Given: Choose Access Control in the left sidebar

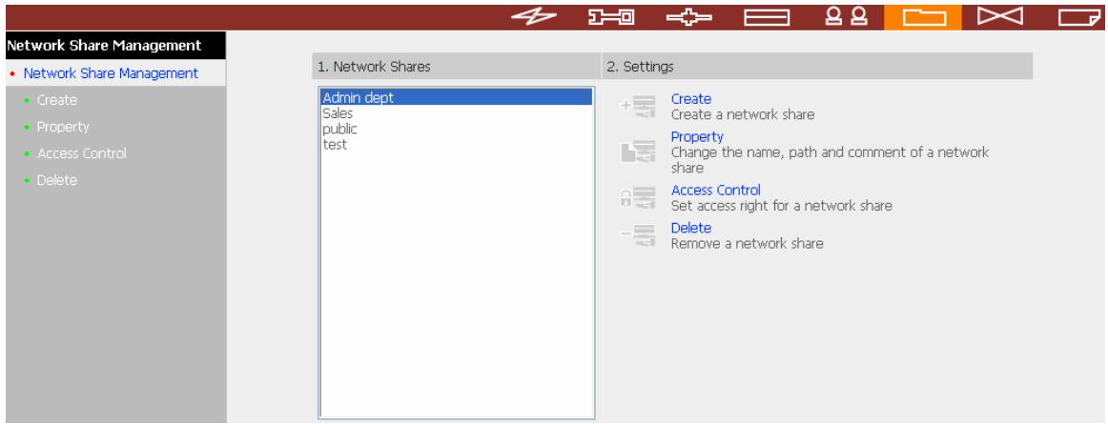Looking at the screenshot, I should [x=82, y=153].
